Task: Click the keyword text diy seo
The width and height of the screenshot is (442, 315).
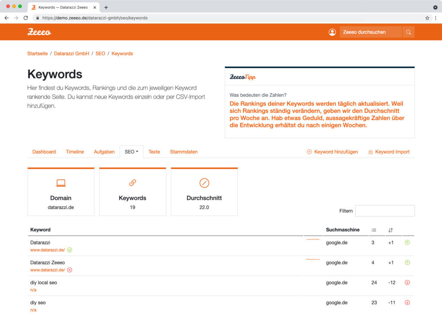Action: 38,302
